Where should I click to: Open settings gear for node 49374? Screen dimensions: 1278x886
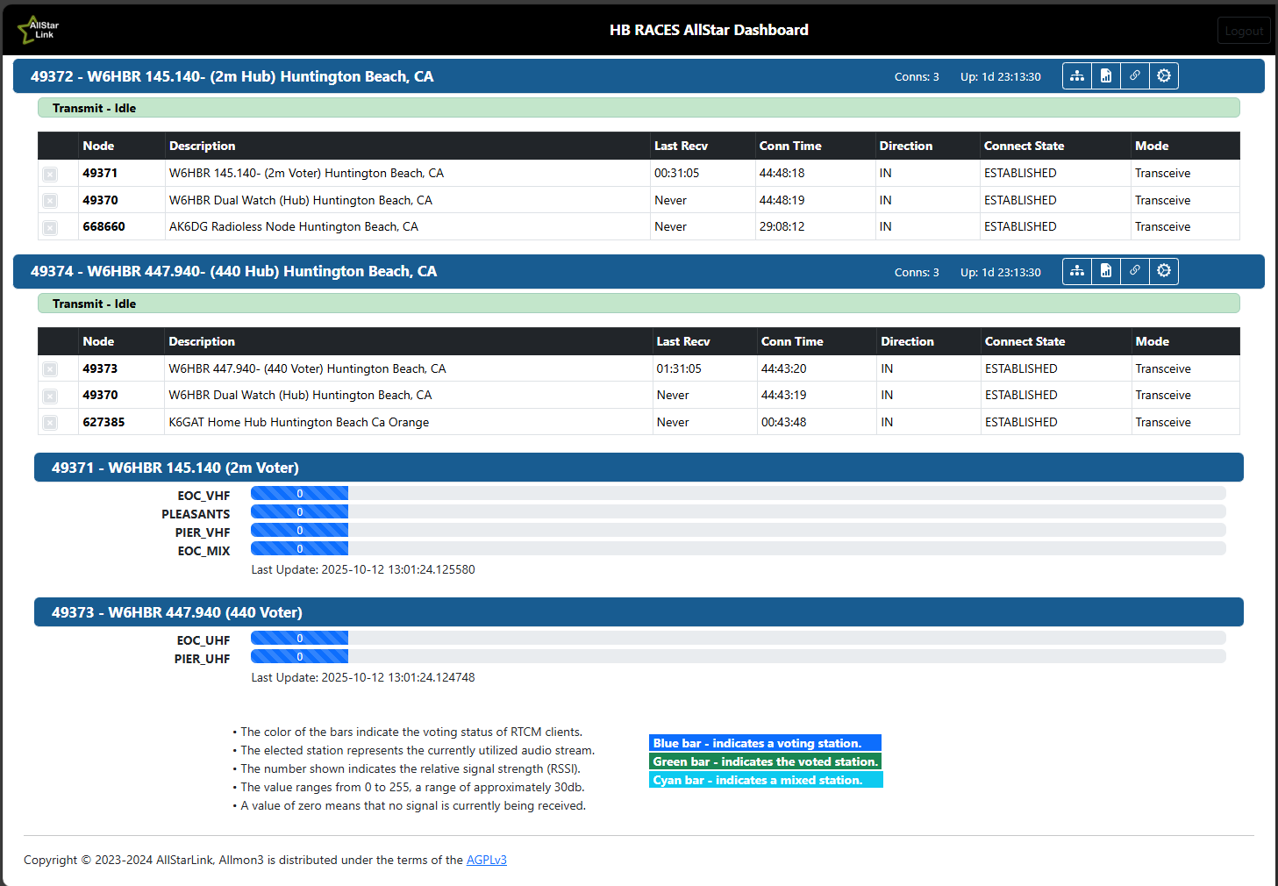pos(1164,271)
